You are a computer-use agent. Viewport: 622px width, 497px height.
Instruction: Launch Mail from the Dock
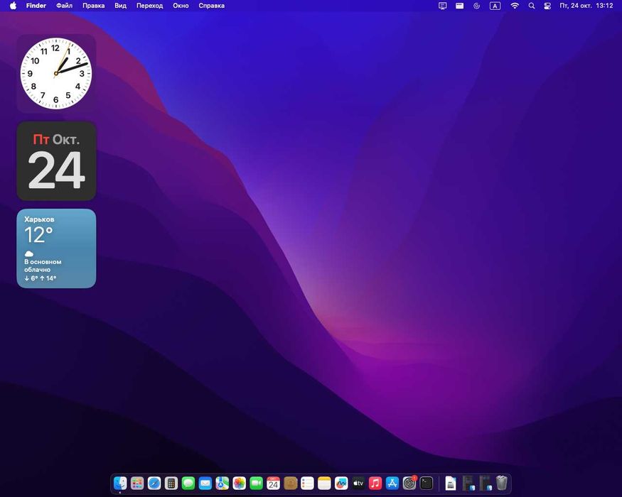tap(205, 483)
